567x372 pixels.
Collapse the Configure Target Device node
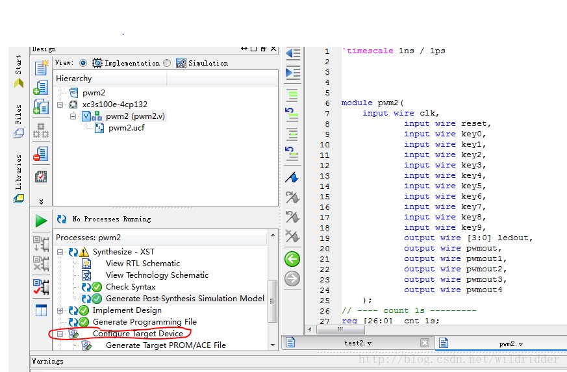point(60,334)
